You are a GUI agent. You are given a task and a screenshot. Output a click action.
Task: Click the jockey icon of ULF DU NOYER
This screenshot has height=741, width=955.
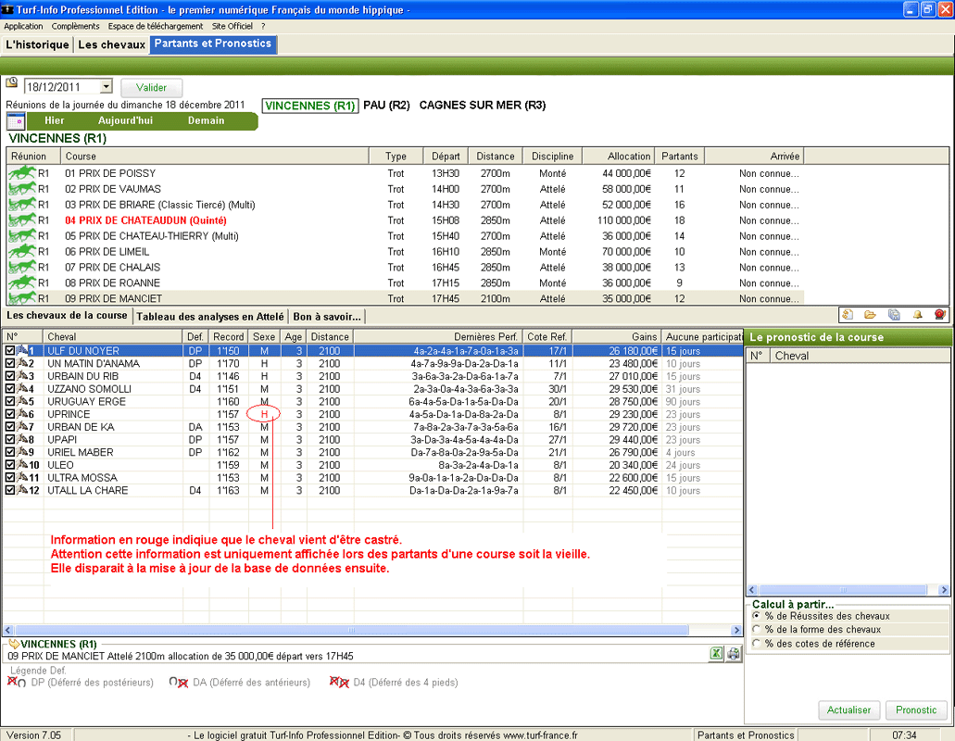tap(22, 350)
